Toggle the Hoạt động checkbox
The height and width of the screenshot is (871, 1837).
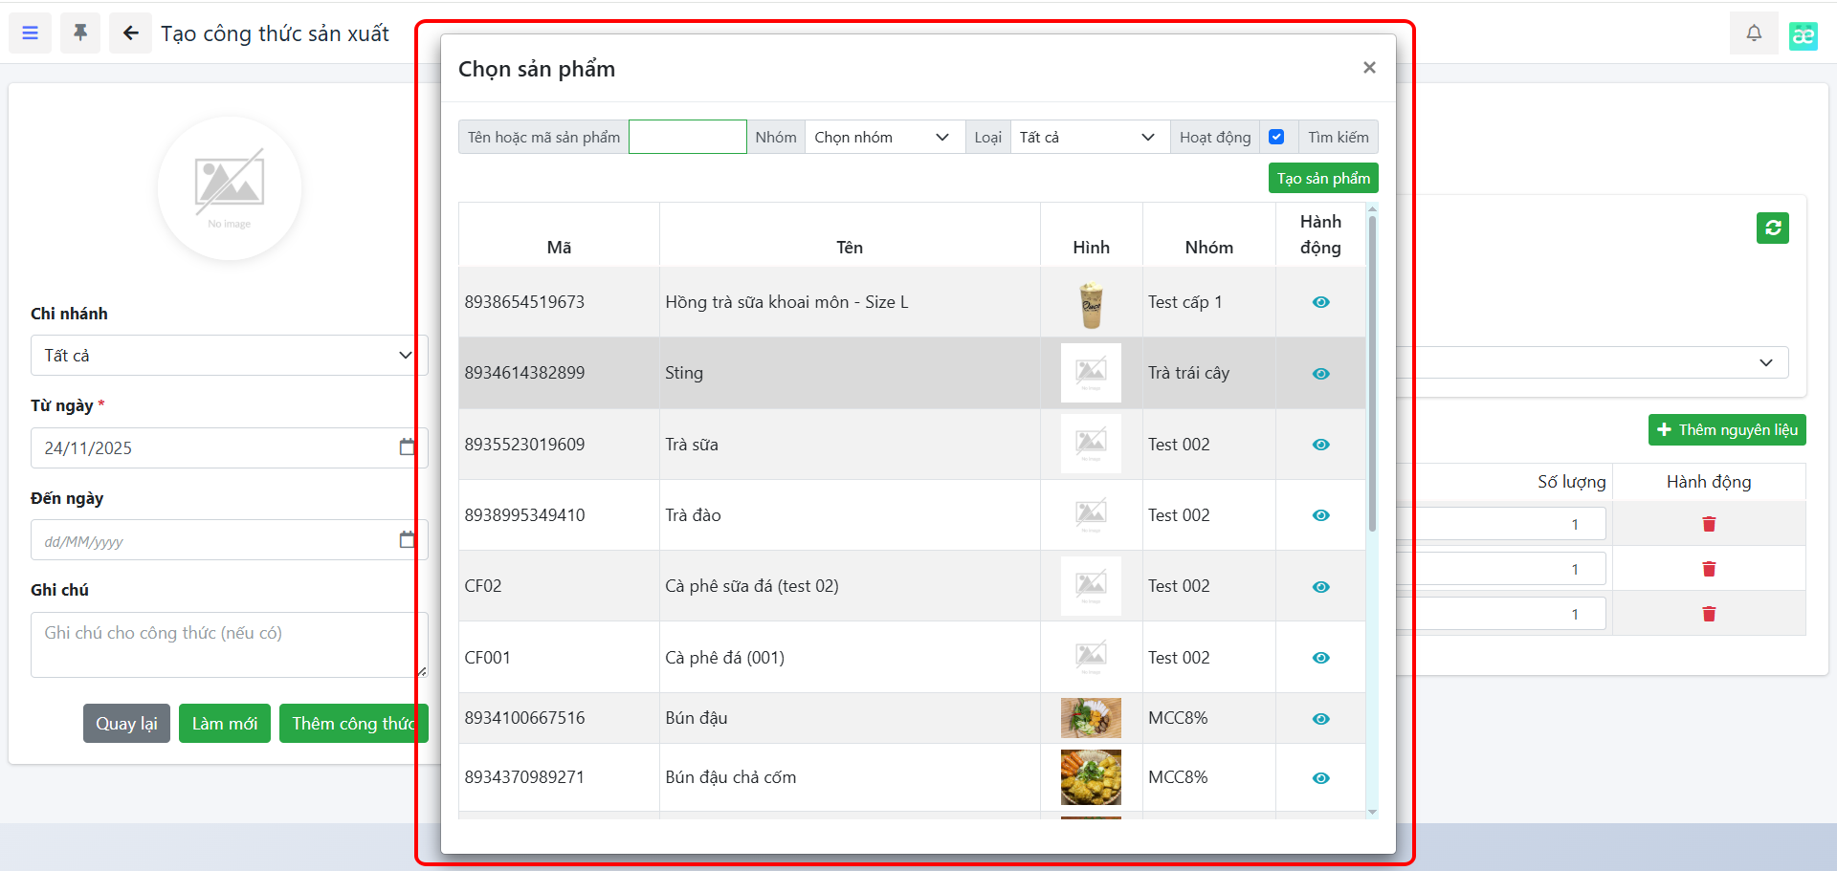click(1276, 137)
